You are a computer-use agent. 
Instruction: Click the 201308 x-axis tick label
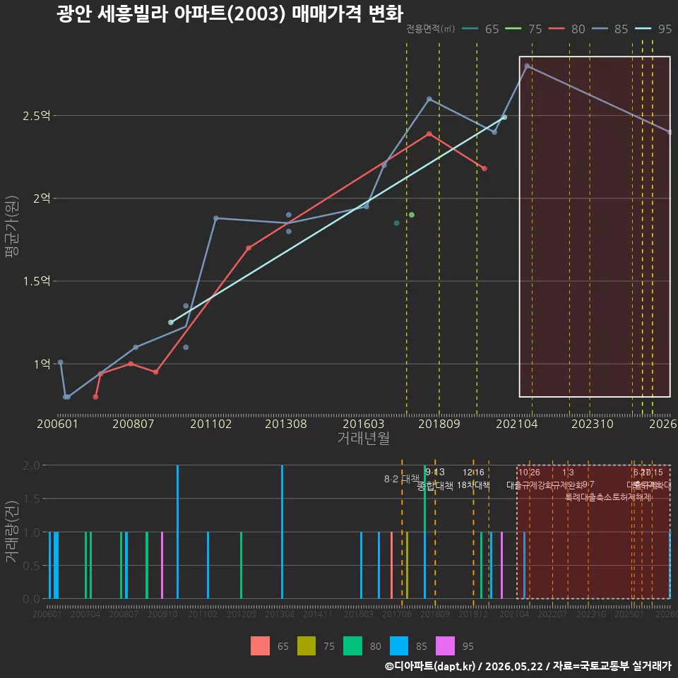[286, 424]
